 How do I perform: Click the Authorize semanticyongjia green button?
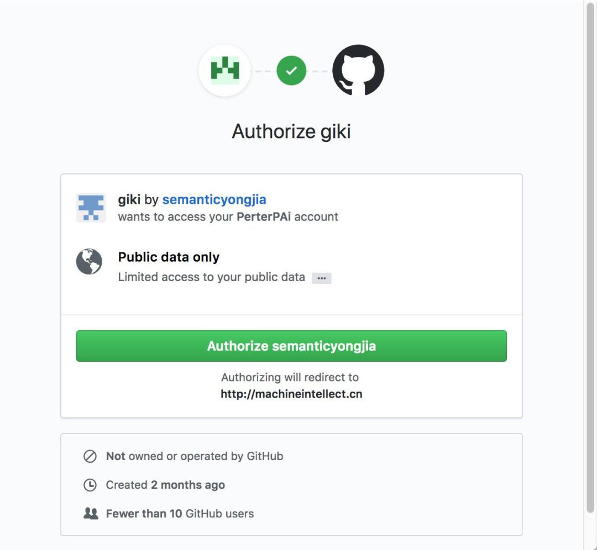coord(291,346)
